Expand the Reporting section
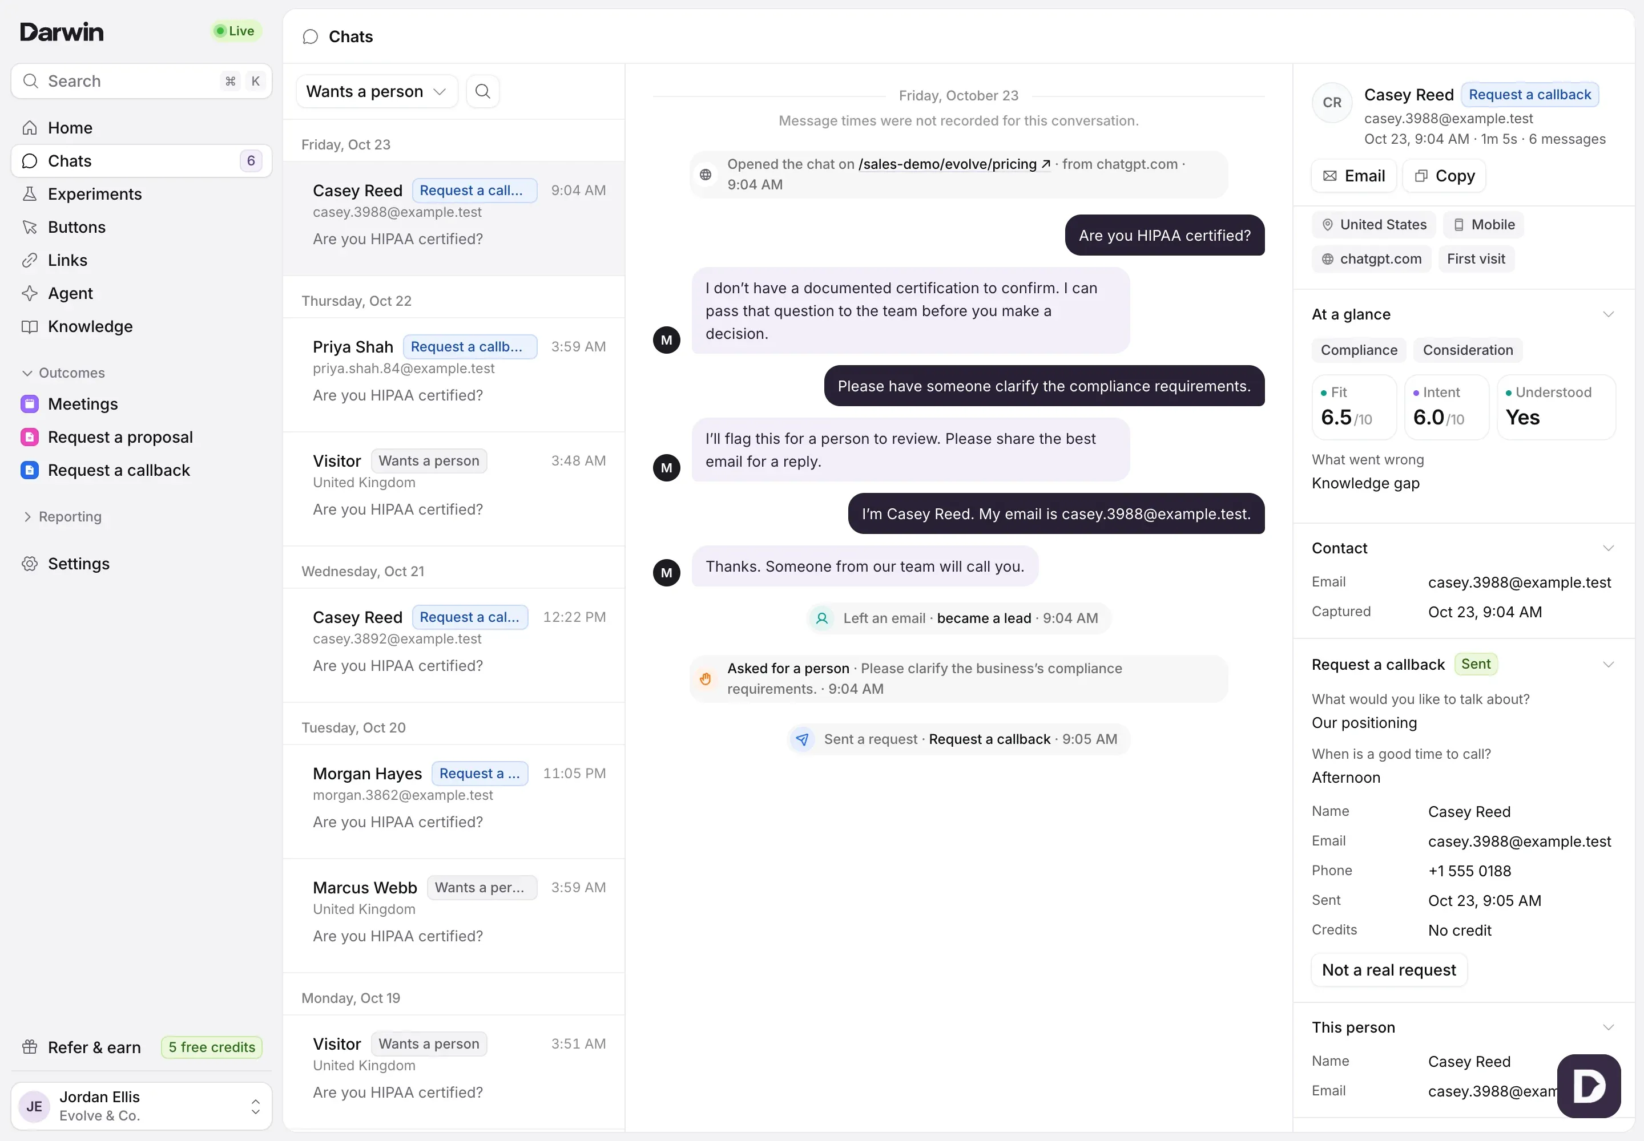Viewport: 1644px width, 1141px height. (62, 517)
